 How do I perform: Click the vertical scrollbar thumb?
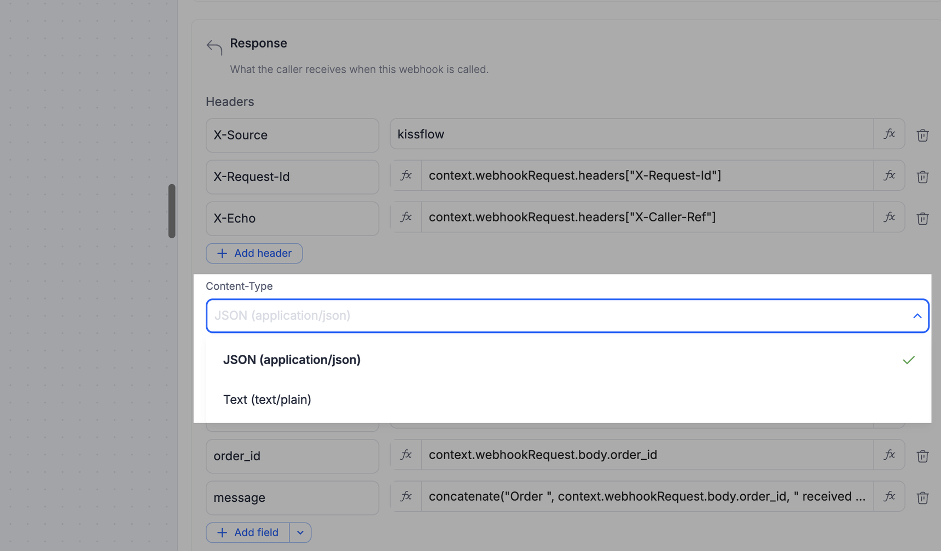172,211
